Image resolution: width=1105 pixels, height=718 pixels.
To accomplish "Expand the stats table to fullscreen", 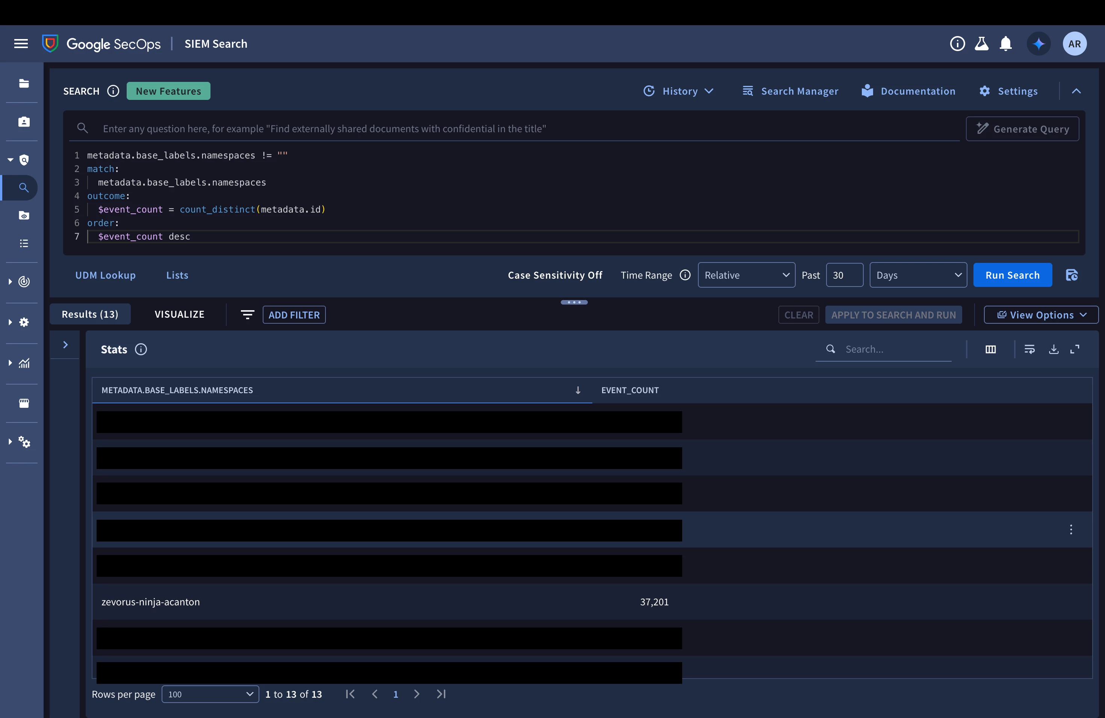I will [x=1075, y=349].
